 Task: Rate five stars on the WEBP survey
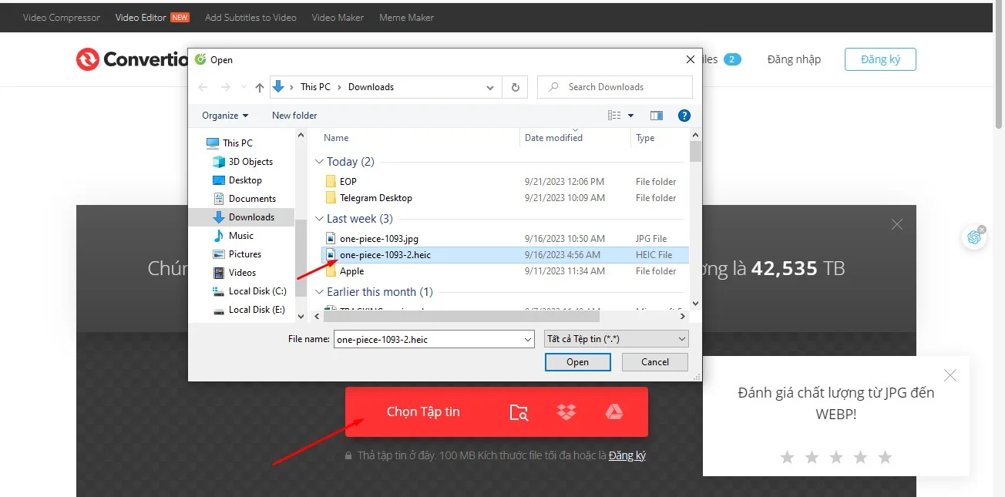click(885, 457)
